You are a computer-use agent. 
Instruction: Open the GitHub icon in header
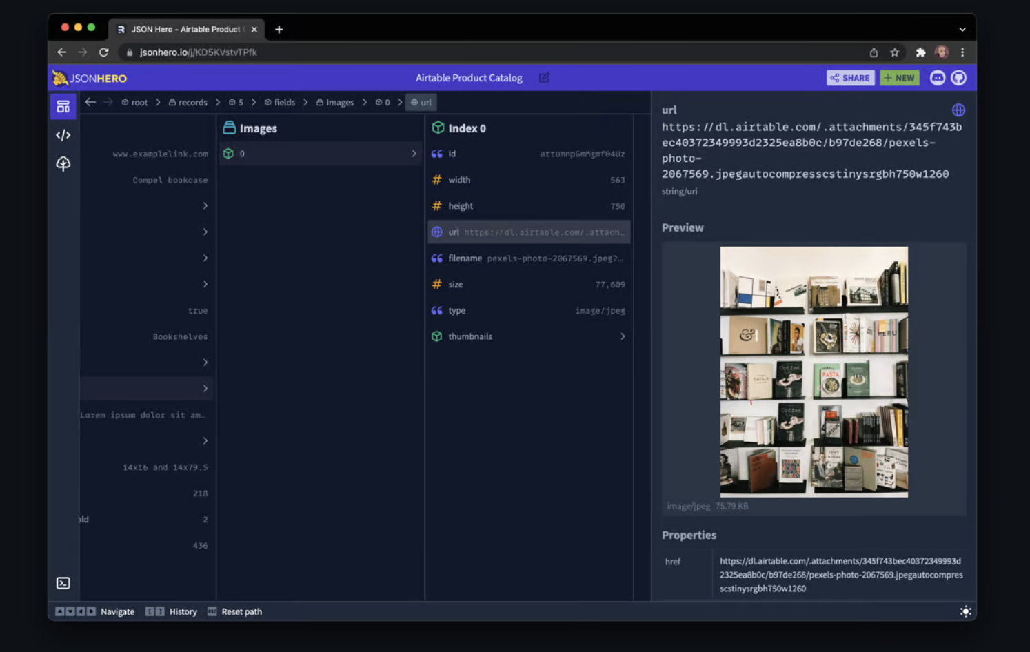pos(958,78)
